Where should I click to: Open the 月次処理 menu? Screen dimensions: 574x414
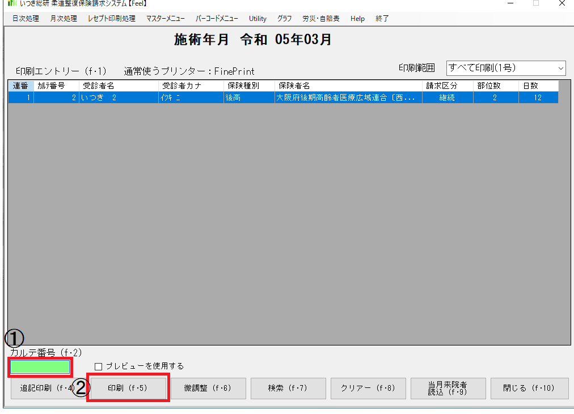click(x=63, y=19)
